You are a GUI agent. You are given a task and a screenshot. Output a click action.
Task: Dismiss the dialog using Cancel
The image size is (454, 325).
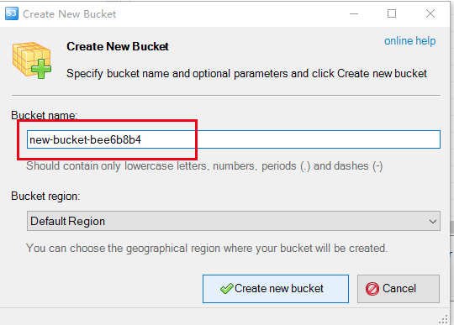coord(399,289)
